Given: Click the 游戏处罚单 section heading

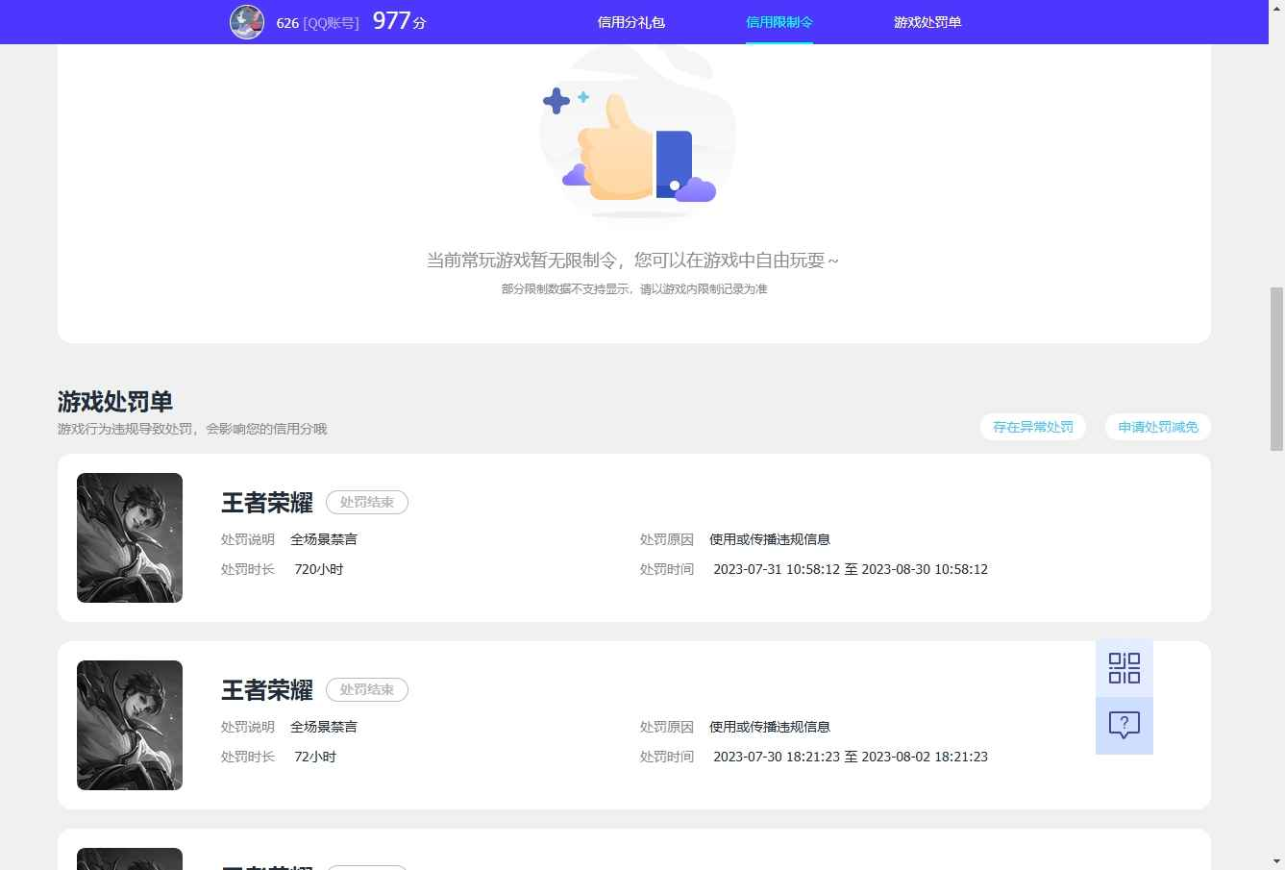Looking at the screenshot, I should point(113,402).
